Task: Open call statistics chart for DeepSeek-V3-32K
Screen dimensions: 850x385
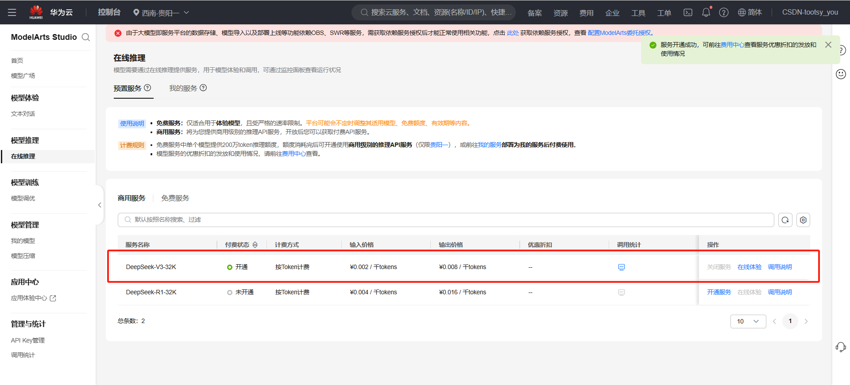Action: coord(622,267)
